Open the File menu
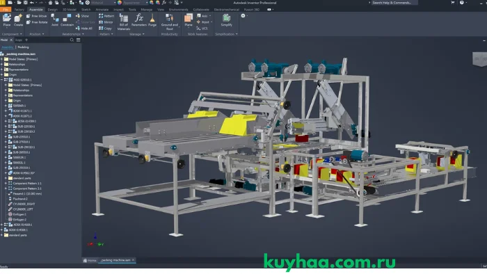The image size is (487, 274). (x=6, y=10)
